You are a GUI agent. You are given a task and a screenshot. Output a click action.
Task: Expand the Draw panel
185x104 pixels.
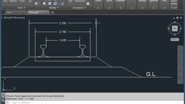click(21, 8)
